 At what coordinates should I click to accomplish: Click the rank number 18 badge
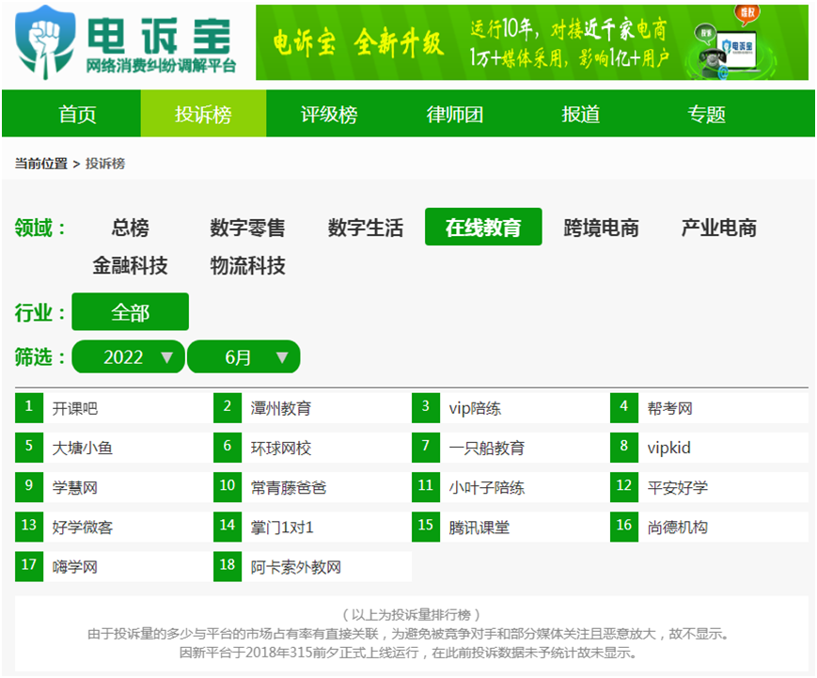pos(228,566)
